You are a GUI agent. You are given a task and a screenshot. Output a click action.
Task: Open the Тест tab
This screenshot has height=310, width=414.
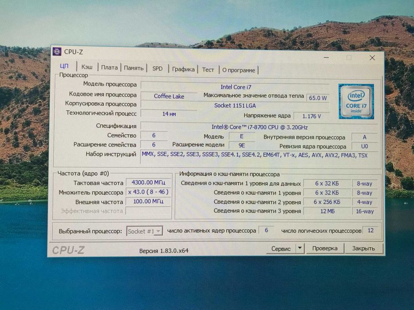coord(208,70)
